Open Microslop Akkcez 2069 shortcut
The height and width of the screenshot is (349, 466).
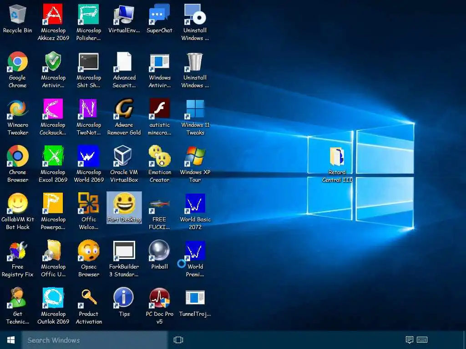(x=53, y=22)
